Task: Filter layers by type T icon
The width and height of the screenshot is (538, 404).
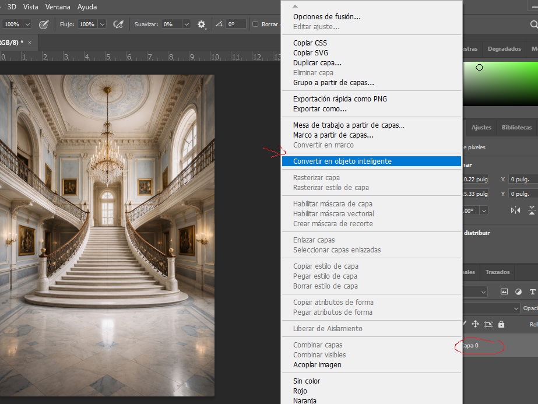Action: click(x=533, y=291)
